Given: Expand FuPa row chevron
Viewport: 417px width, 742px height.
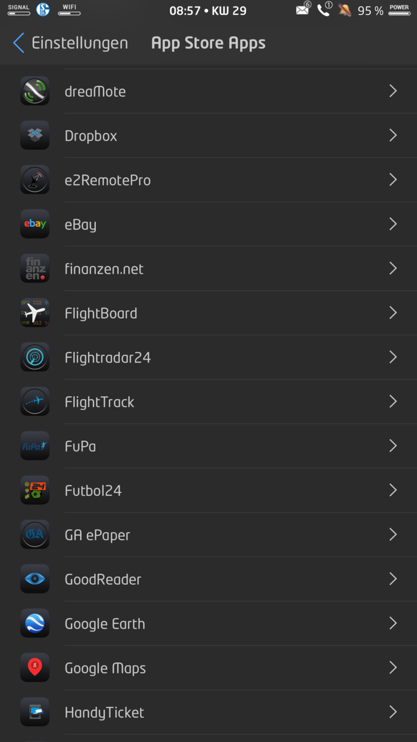Looking at the screenshot, I should (x=393, y=446).
